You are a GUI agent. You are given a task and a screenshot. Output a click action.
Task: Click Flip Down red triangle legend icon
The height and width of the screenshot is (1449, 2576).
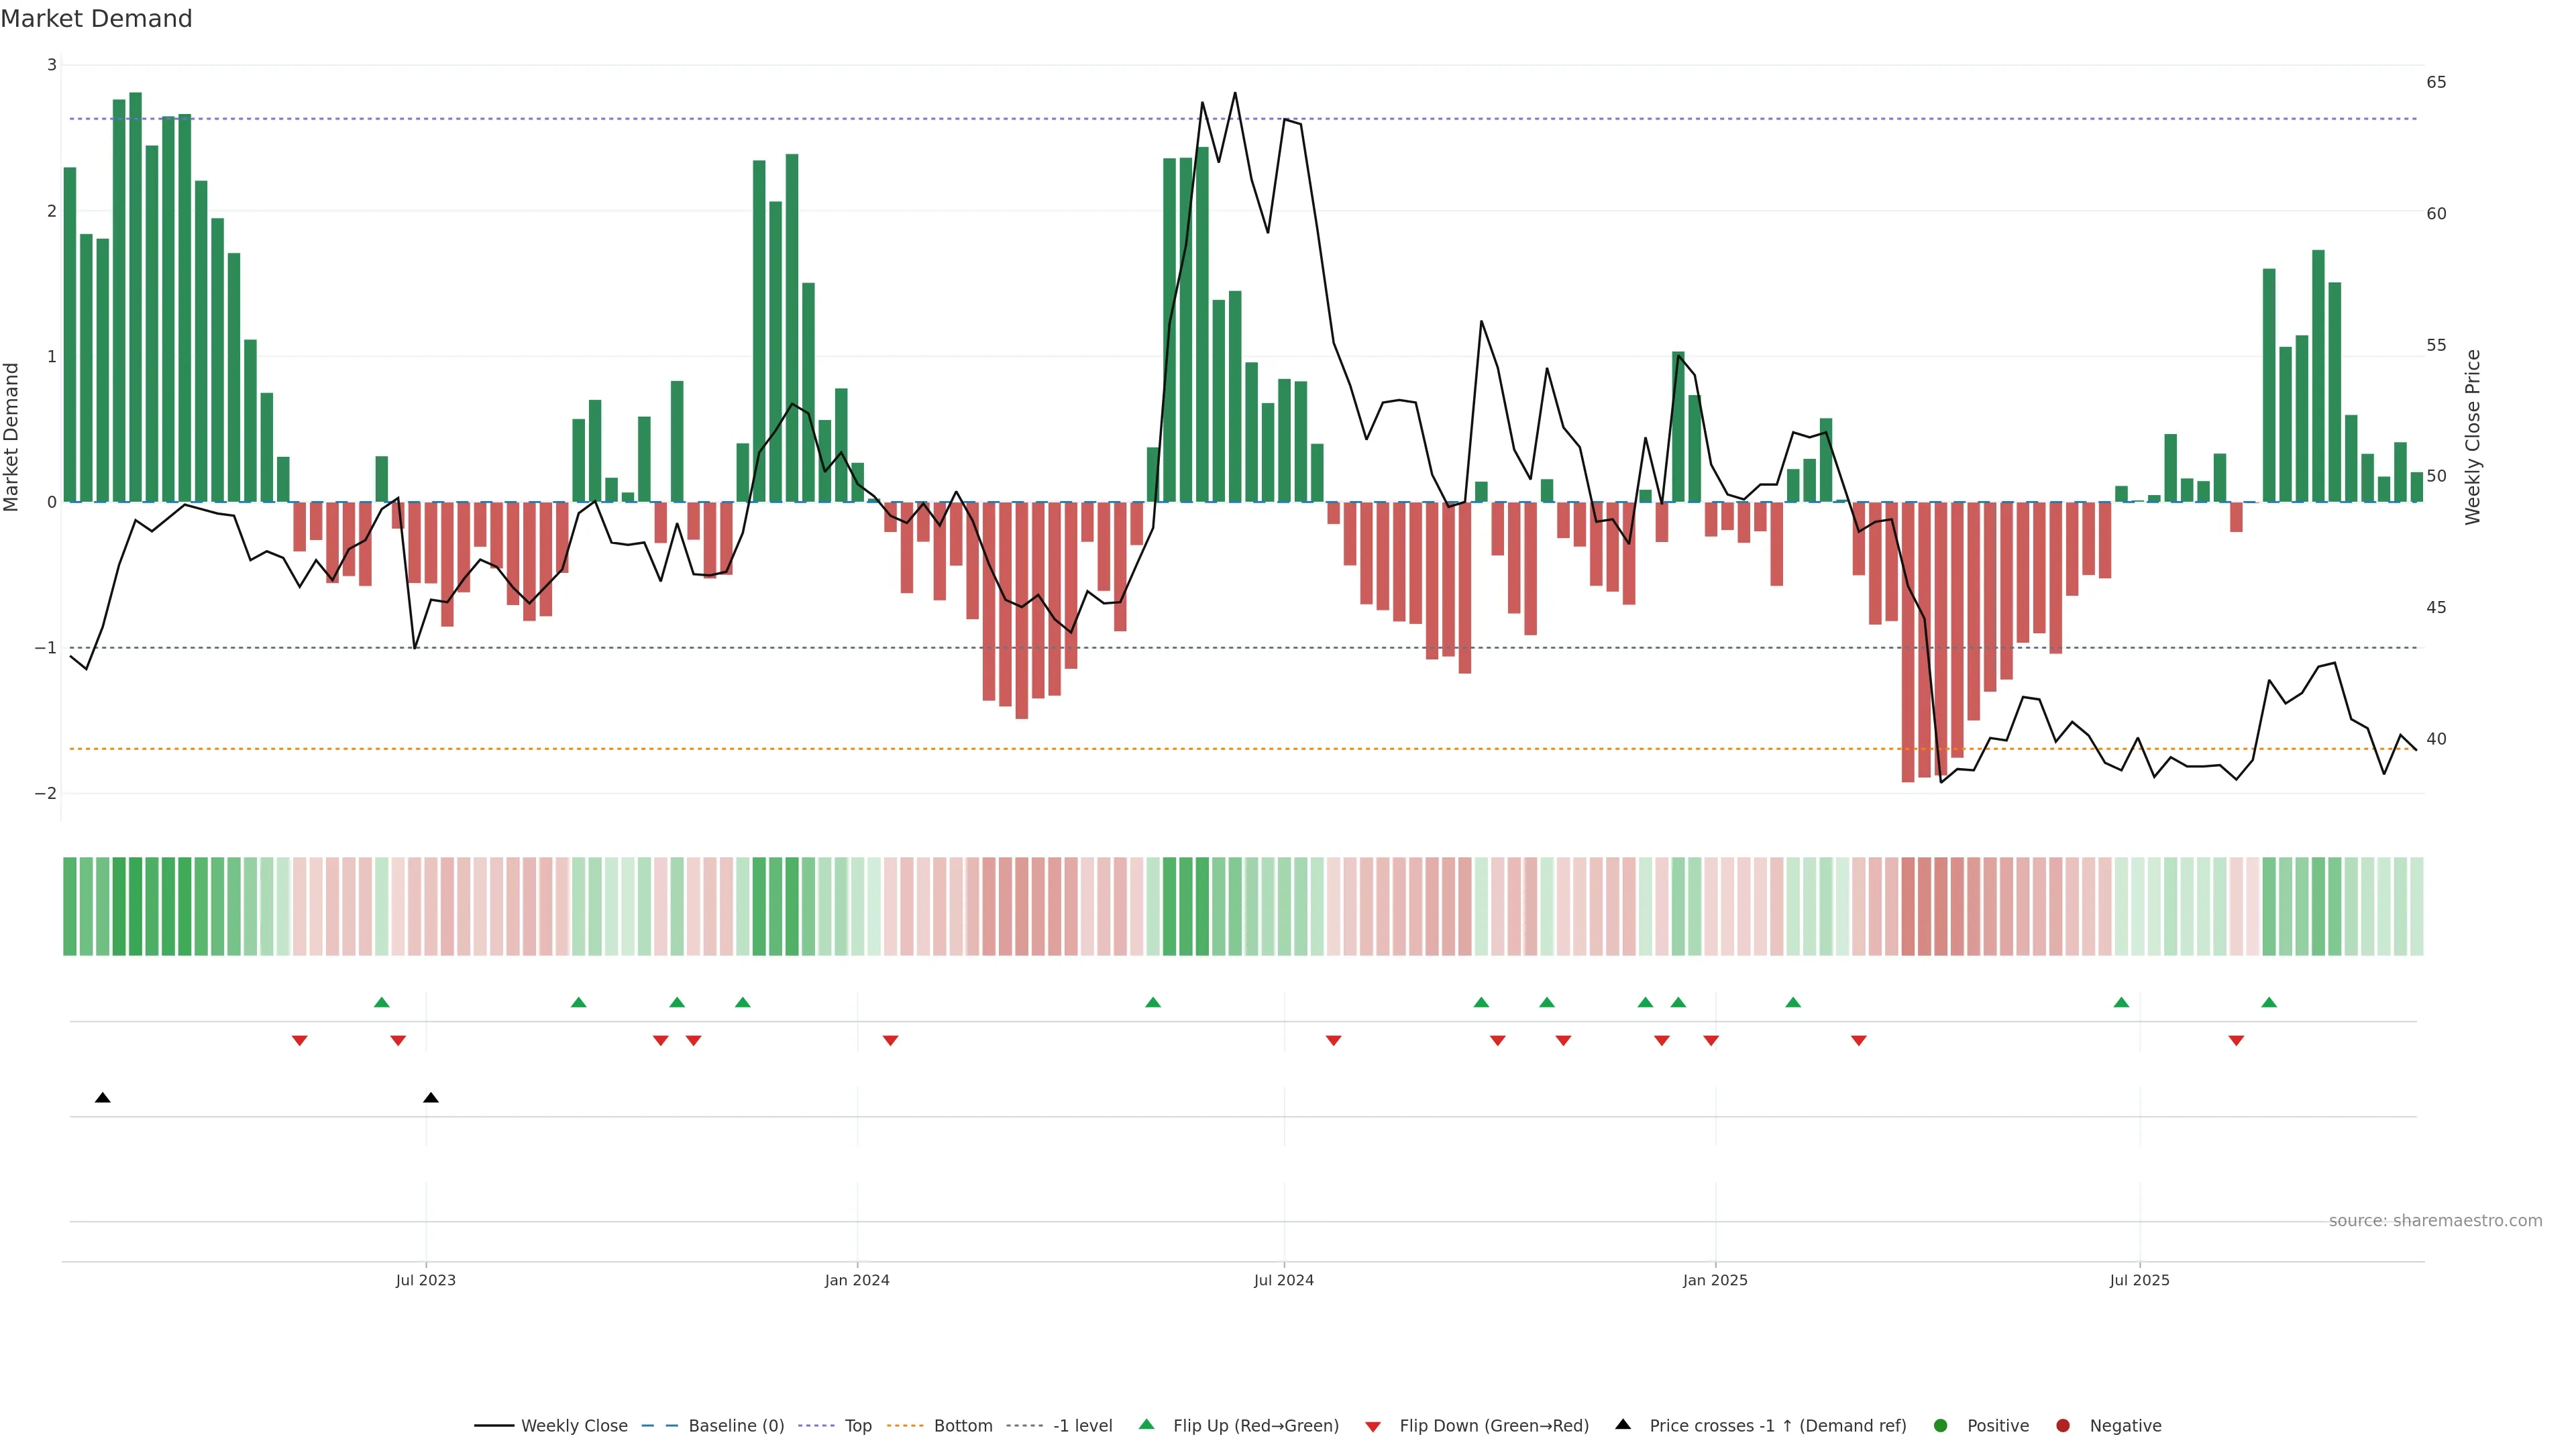coord(1373,1427)
